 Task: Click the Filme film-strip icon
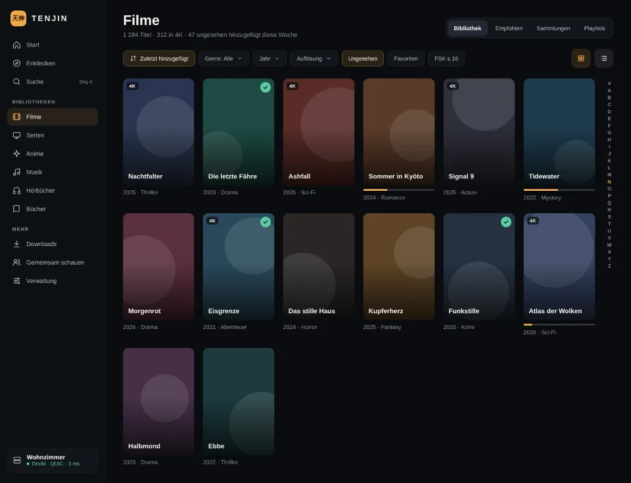coord(16,117)
